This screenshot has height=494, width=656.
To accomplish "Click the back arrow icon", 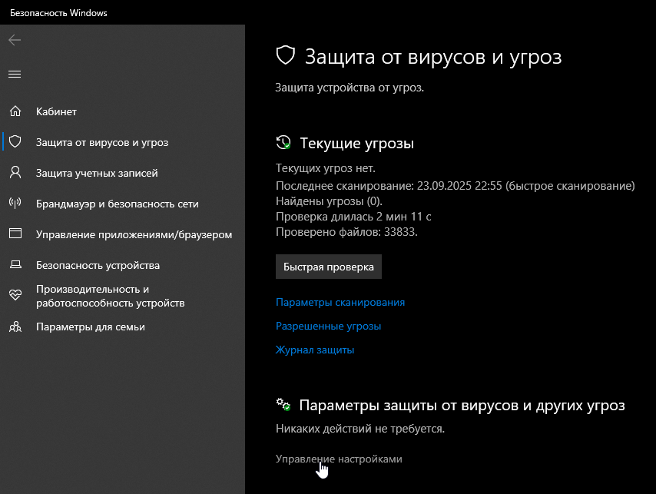I will coord(15,40).
